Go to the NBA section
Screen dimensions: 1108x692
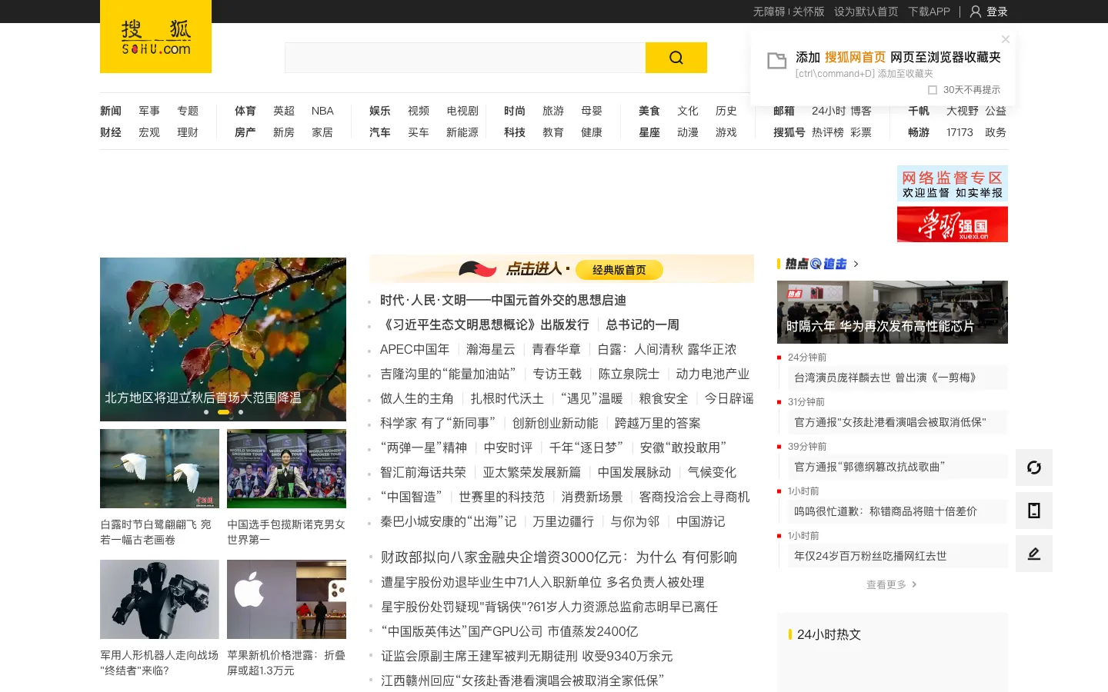322,111
